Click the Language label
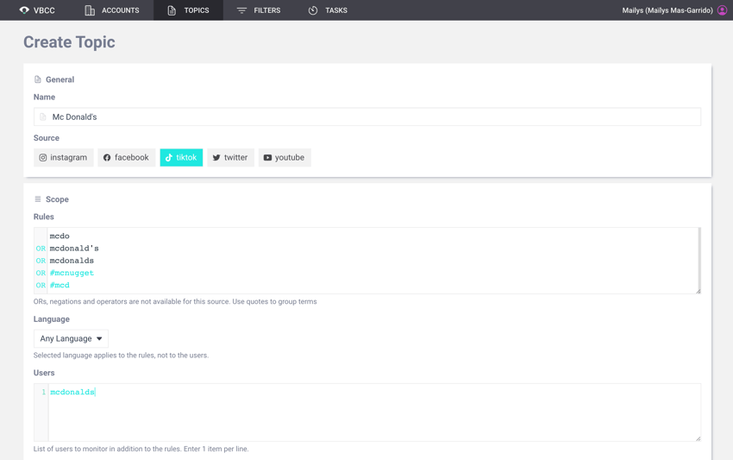This screenshot has height=460, width=733. click(x=52, y=319)
